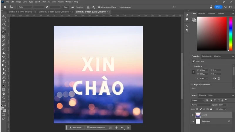Screen dimensions: 235x132
Task: Open the Opacity dropdown arrow
Action: (225, 105)
